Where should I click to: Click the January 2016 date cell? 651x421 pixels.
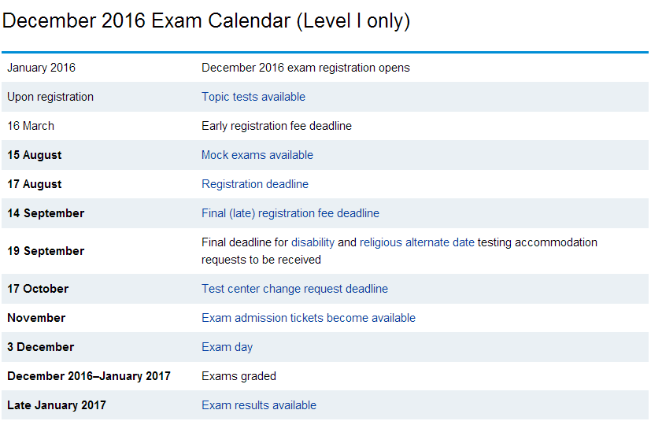click(42, 68)
